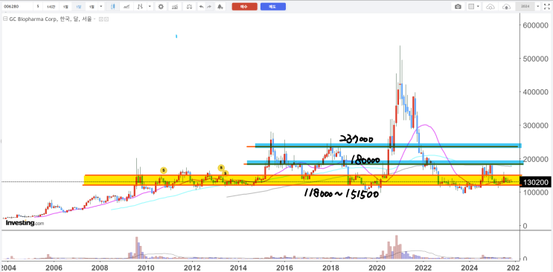Click the cloud save chart icon
This screenshot has width=553, height=272.
coord(506,7)
